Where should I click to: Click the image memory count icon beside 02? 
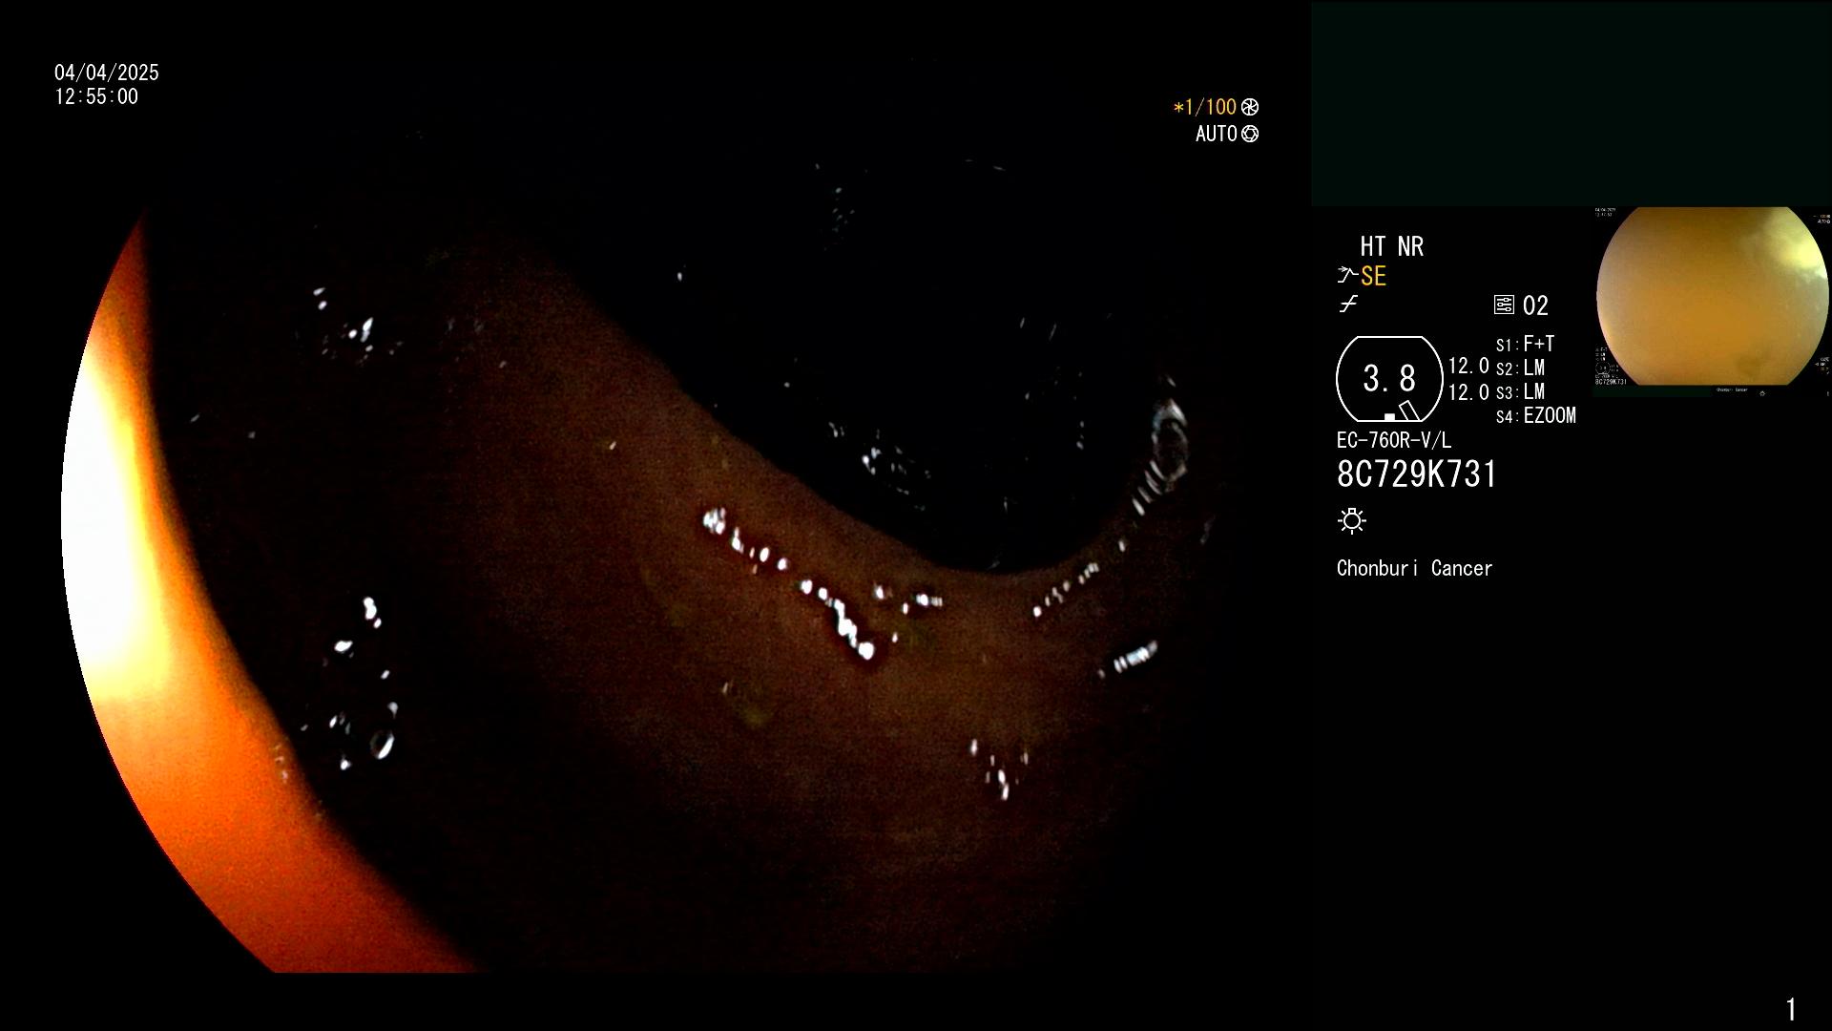1504,305
